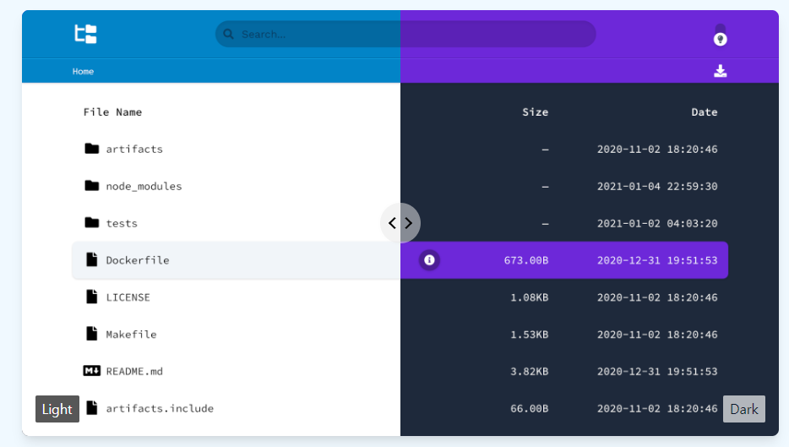Click the Dockerfile info icon button
Viewport: 789px width, 447px height.
tap(429, 259)
